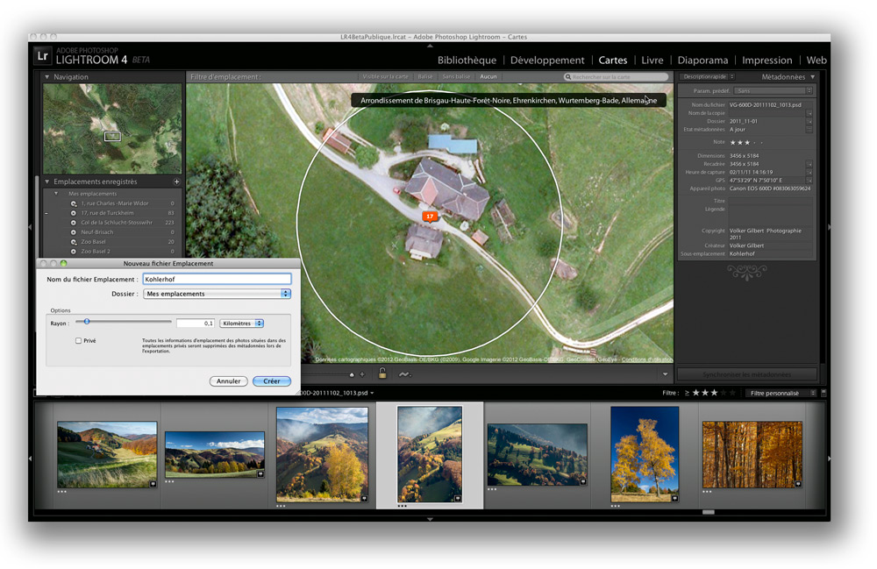Toggle the marker lock padlock icon
Screen dimensions: 877x569
pyautogui.click(x=382, y=373)
